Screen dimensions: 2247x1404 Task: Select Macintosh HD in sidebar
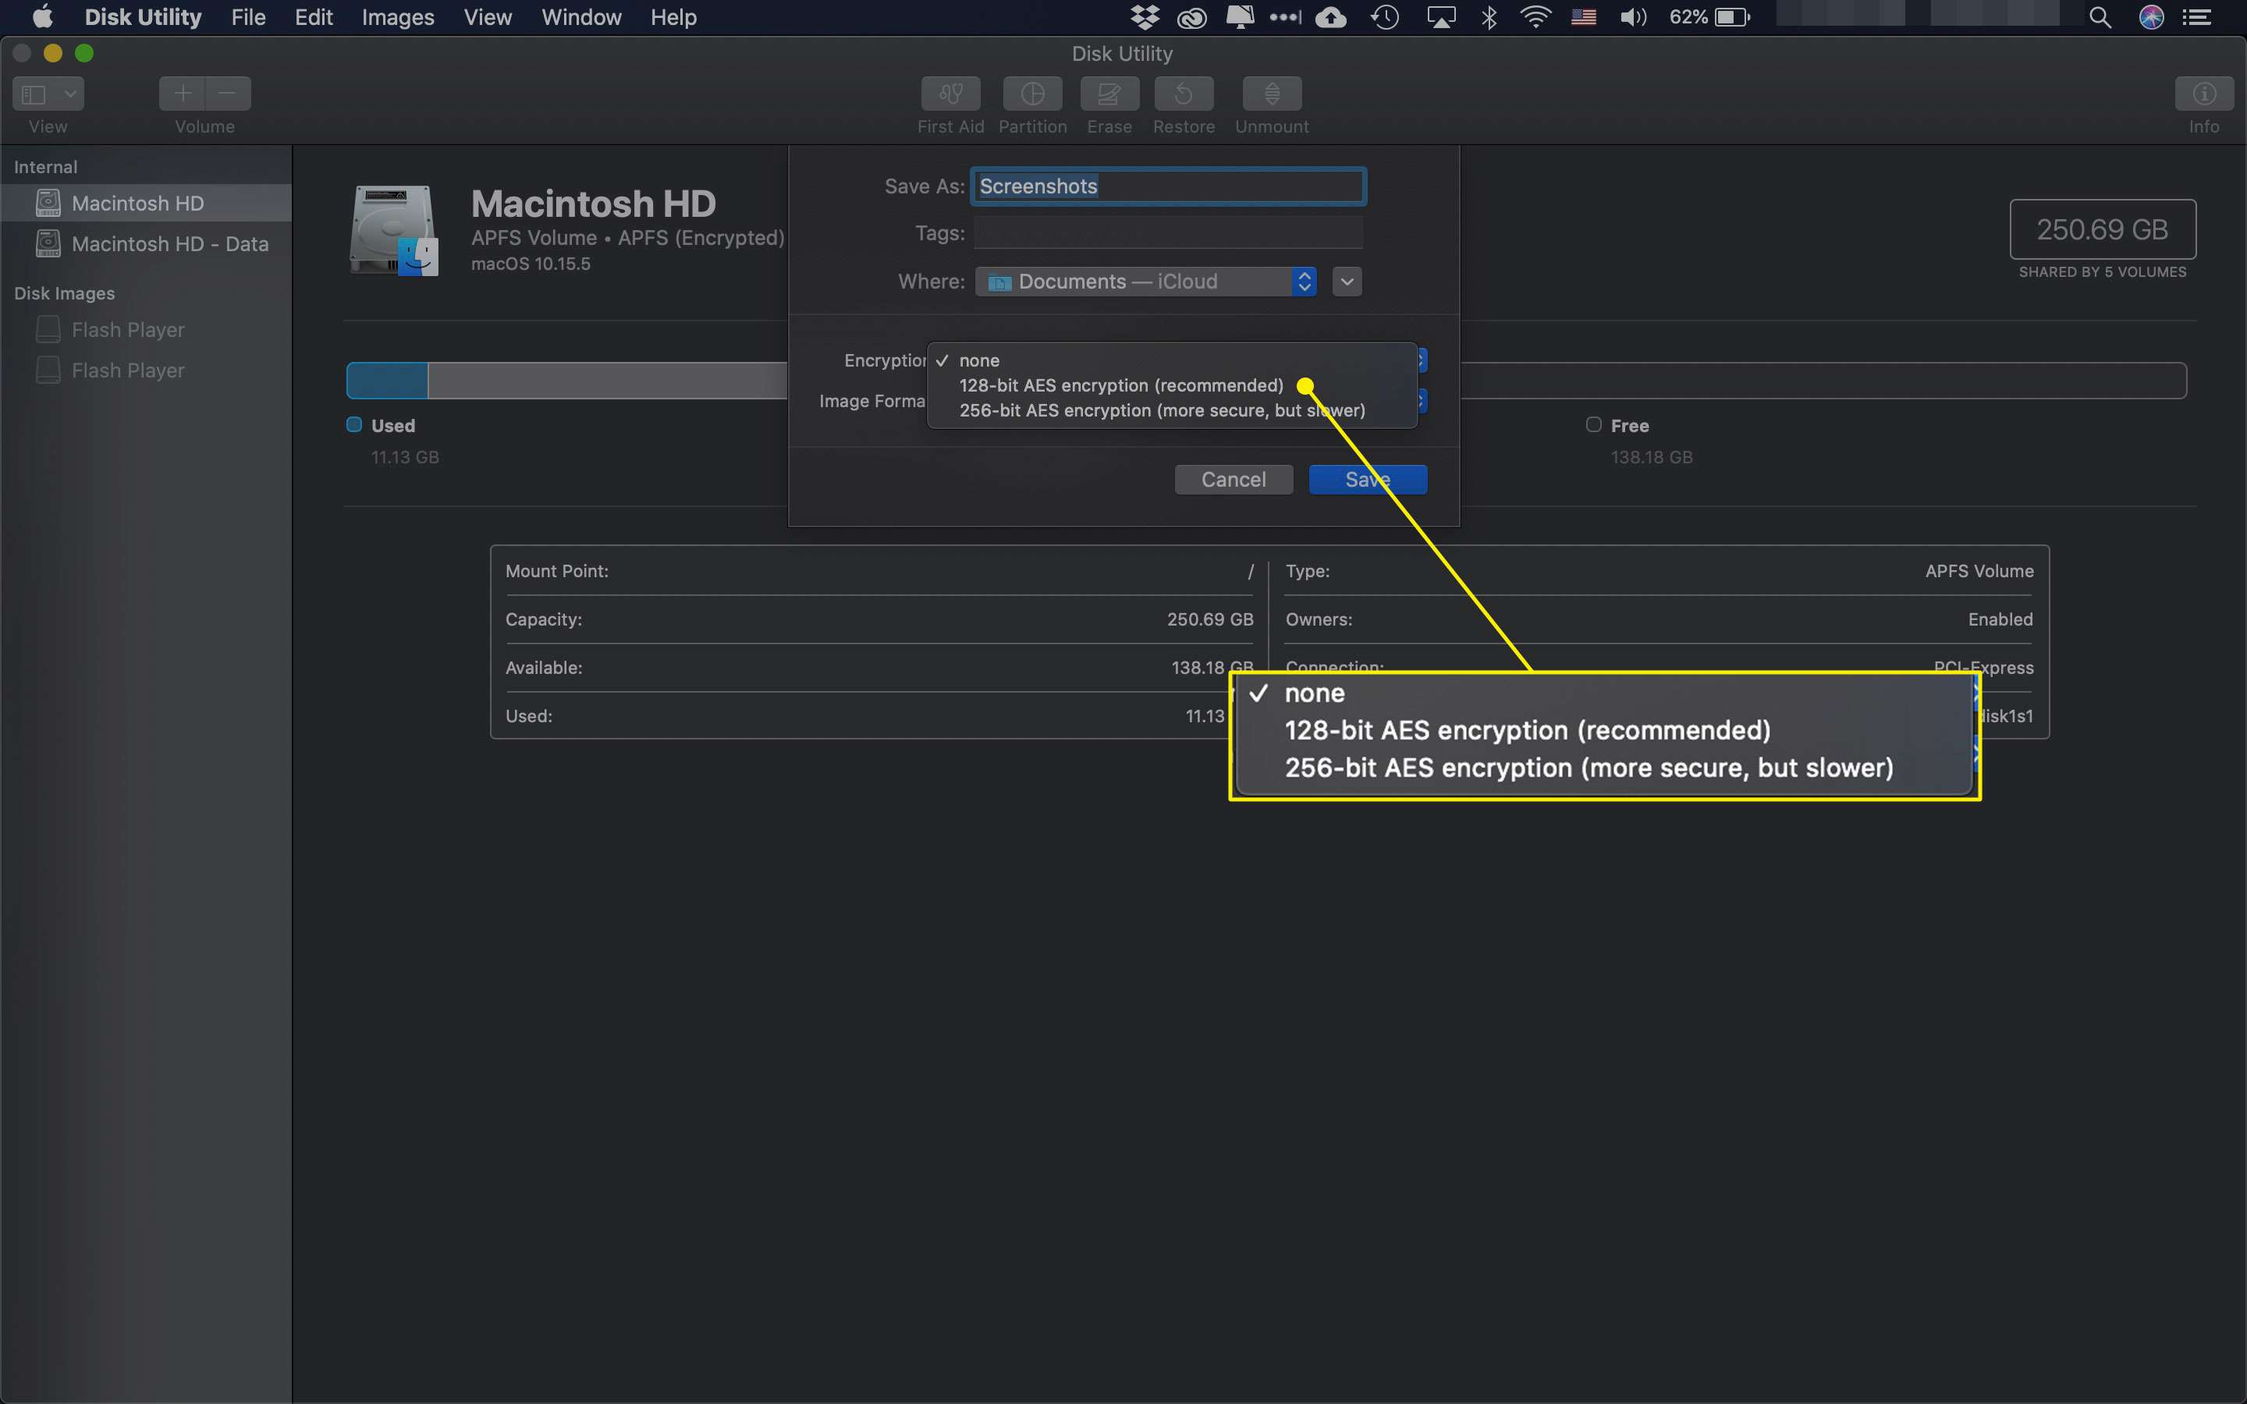pos(137,202)
